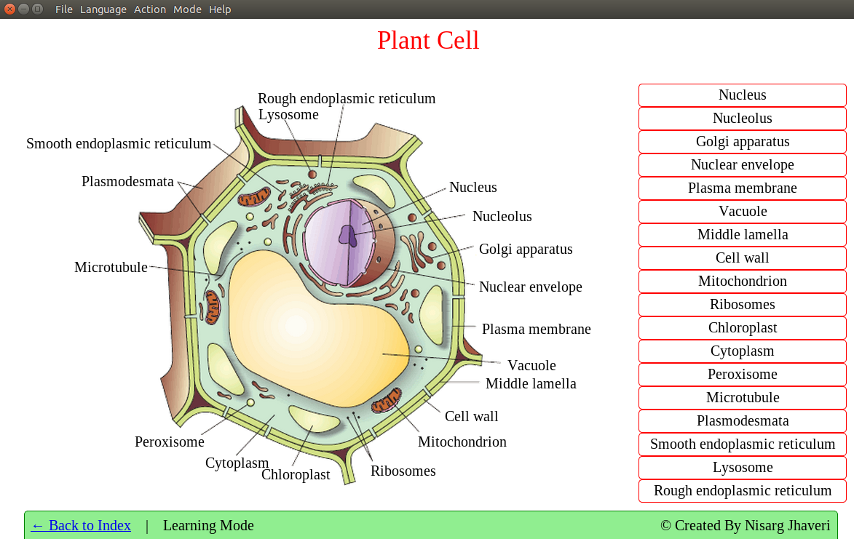Pick Chloroplast from the answer list

point(742,327)
